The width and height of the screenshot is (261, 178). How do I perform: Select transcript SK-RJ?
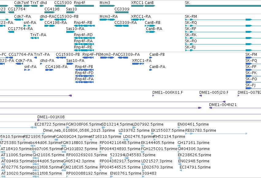click(x=190, y=47)
